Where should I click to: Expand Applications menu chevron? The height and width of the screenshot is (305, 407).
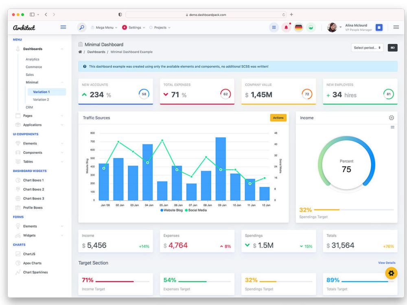point(62,125)
